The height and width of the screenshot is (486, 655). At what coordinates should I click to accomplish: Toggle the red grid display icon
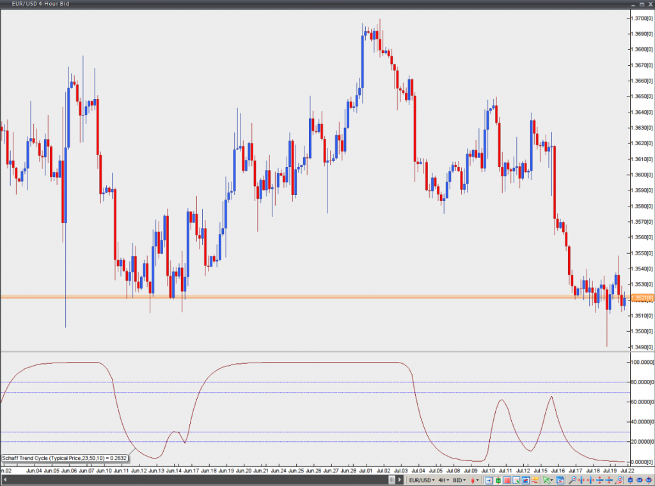pos(507,480)
